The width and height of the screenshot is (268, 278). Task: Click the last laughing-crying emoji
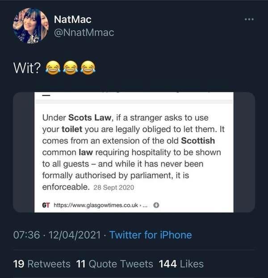pyautogui.click(x=88, y=68)
